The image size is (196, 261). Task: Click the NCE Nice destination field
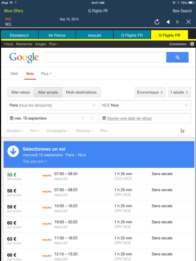(145, 105)
